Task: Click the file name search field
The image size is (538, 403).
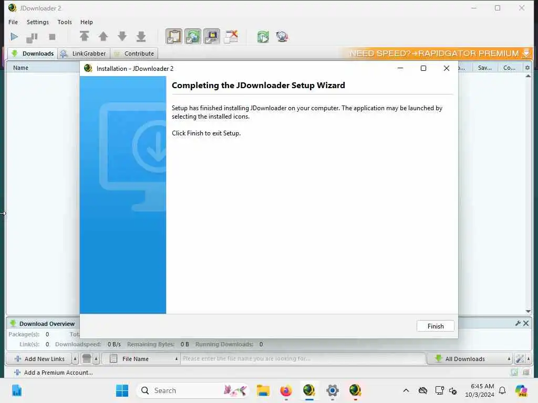Action: (303, 358)
